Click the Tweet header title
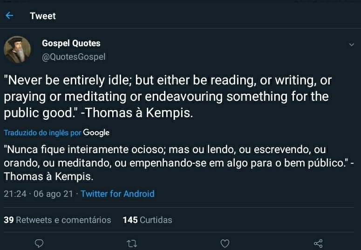The image size is (361, 250). click(x=42, y=16)
